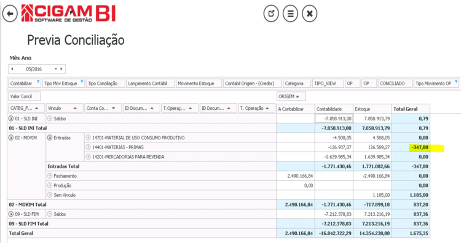The width and height of the screenshot is (461, 243).
Task: Click the Total Geral column header
Action: (411, 109)
